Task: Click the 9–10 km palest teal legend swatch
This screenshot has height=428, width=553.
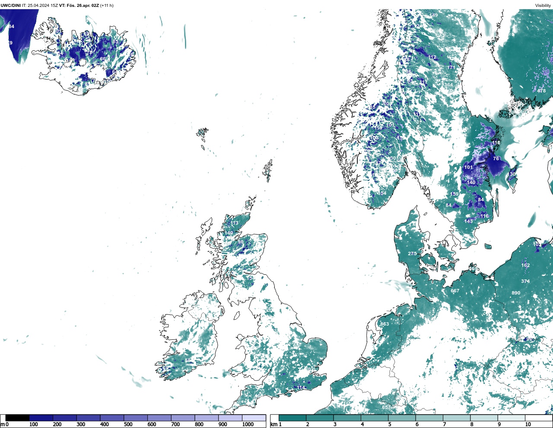Action: (512, 418)
